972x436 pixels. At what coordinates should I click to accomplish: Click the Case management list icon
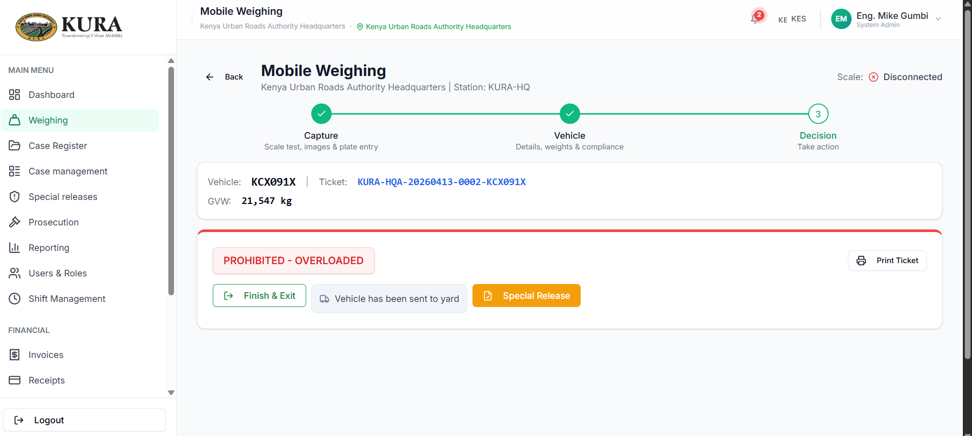point(14,171)
